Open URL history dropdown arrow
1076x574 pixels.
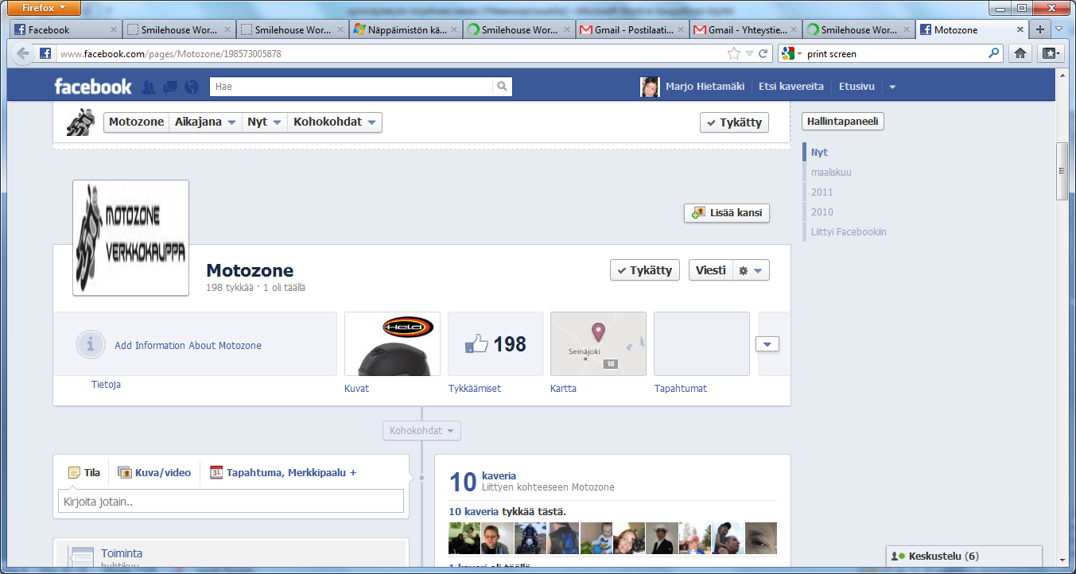[x=749, y=54]
